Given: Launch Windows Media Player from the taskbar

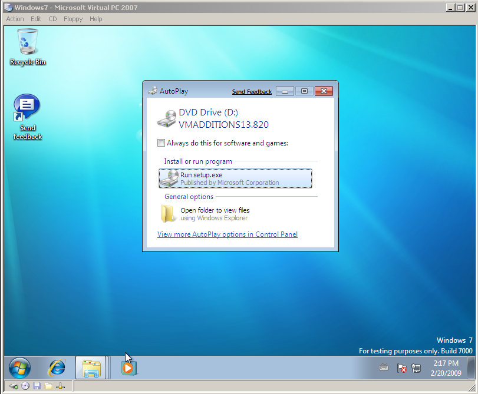Looking at the screenshot, I should [129, 368].
